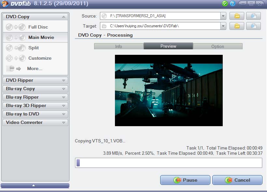The width and height of the screenshot is (267, 192).
Task: Click the folder icon in the Target field
Action: click(x=104, y=26)
